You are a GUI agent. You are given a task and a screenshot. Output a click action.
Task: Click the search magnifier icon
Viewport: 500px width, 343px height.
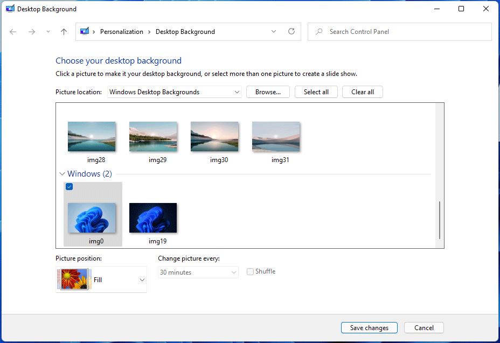click(319, 32)
